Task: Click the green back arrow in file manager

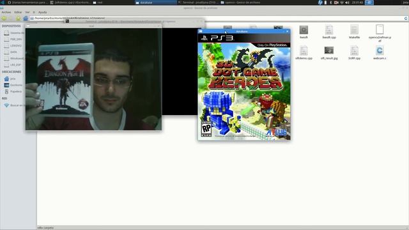Action: coord(4,19)
